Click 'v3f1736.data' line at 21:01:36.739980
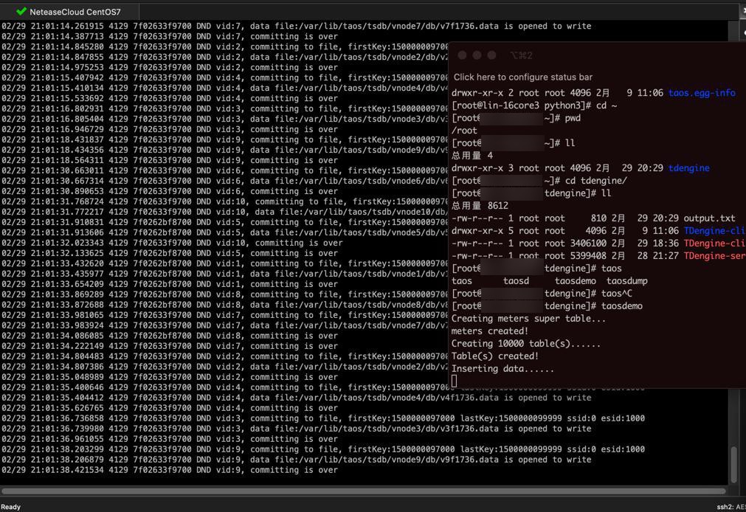Screen dimensions: 746x512 click(x=297, y=429)
